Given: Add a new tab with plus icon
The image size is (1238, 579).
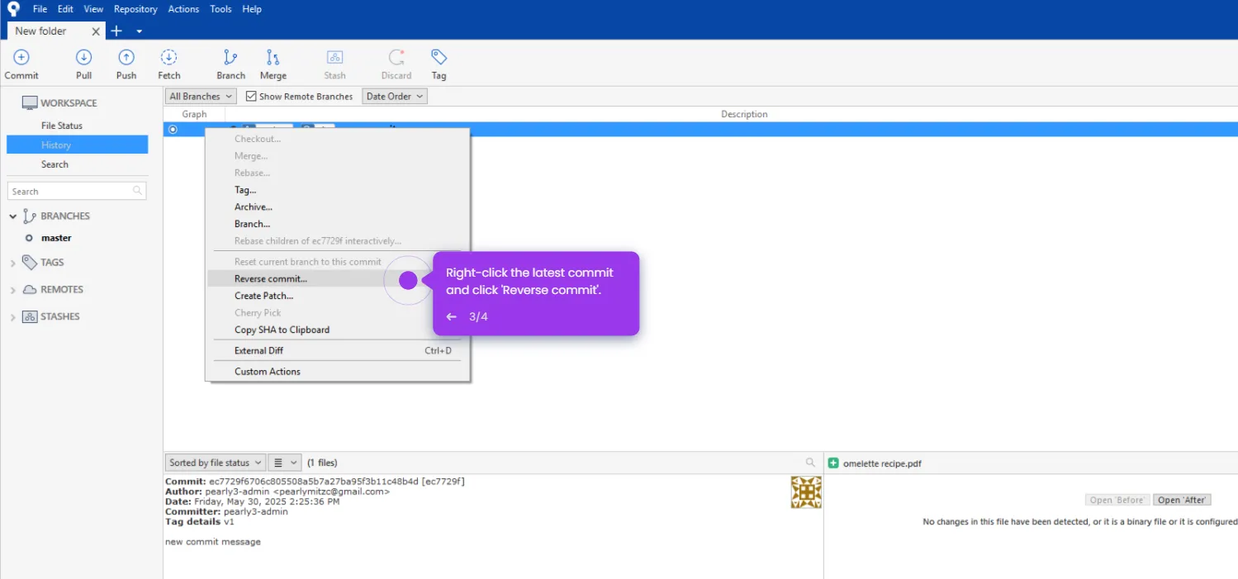Looking at the screenshot, I should (x=116, y=31).
